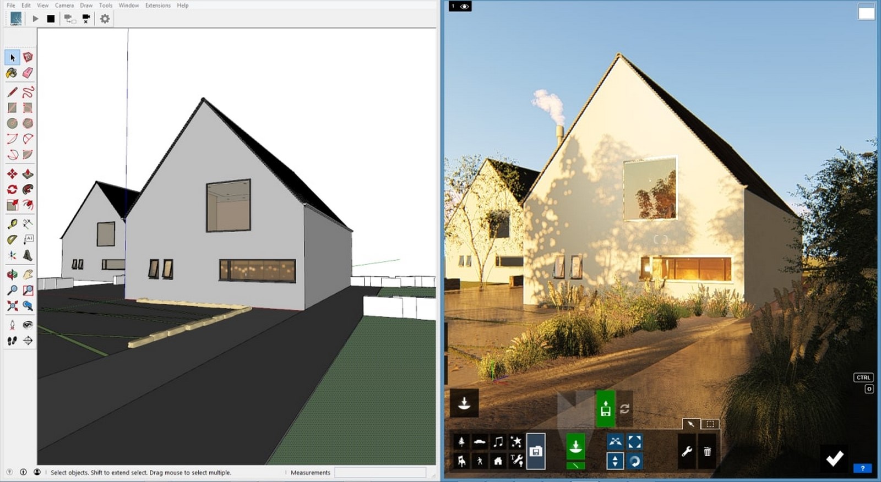Choose the Text label tool
This screenshot has height=482, width=881.
coord(28,240)
